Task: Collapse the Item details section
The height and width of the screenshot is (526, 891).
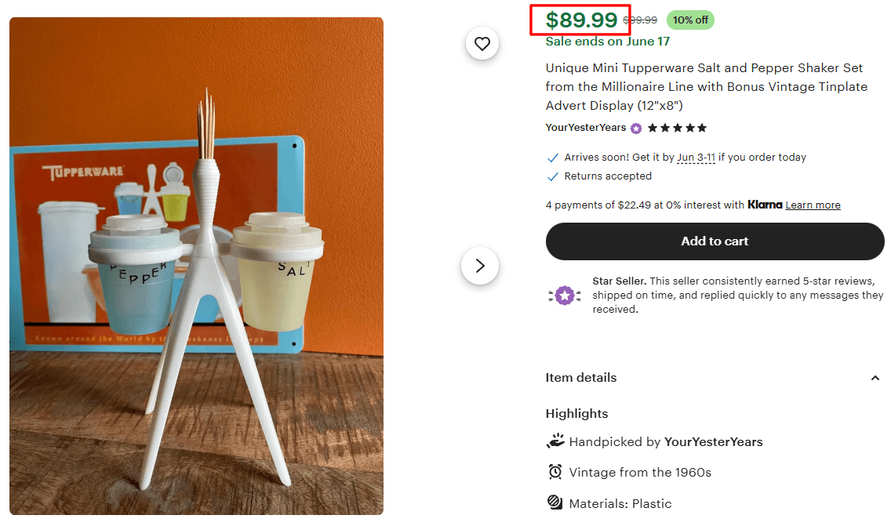Action: (875, 378)
